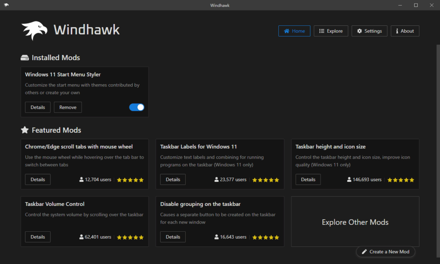Image resolution: width=440 pixels, height=264 pixels.
Task: Click user icon on Taskbar height mod
Action: point(349,180)
